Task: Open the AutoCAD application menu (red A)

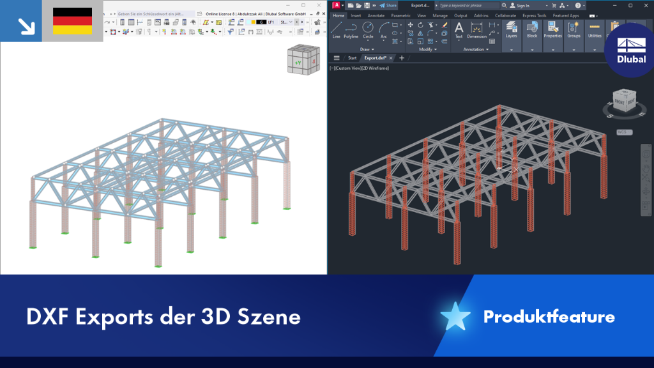Action: (336, 5)
